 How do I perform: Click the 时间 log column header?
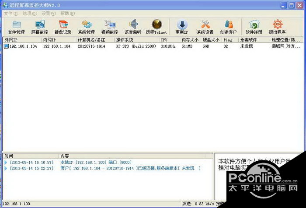(x=31, y=156)
